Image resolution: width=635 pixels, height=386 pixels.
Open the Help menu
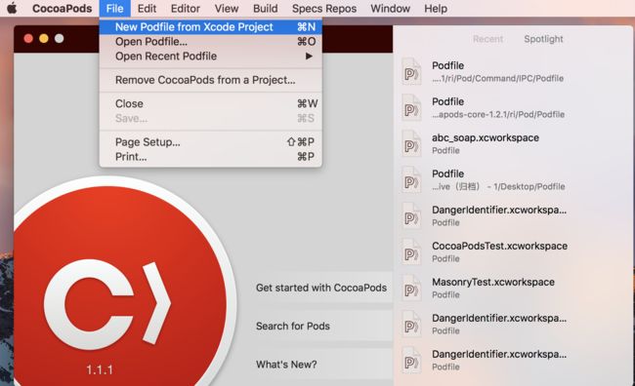pos(436,9)
